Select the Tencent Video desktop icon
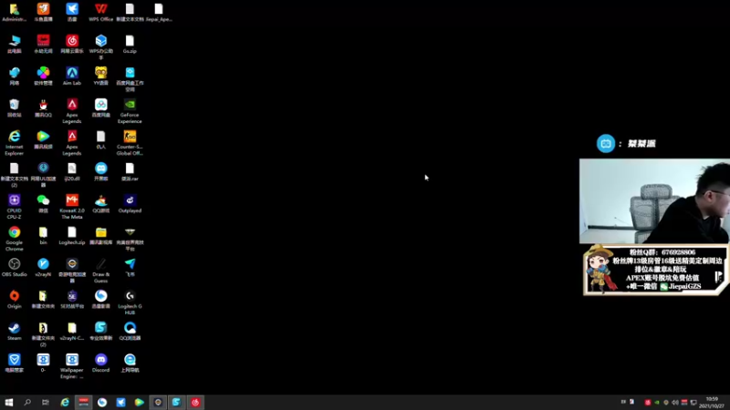 coord(43,140)
